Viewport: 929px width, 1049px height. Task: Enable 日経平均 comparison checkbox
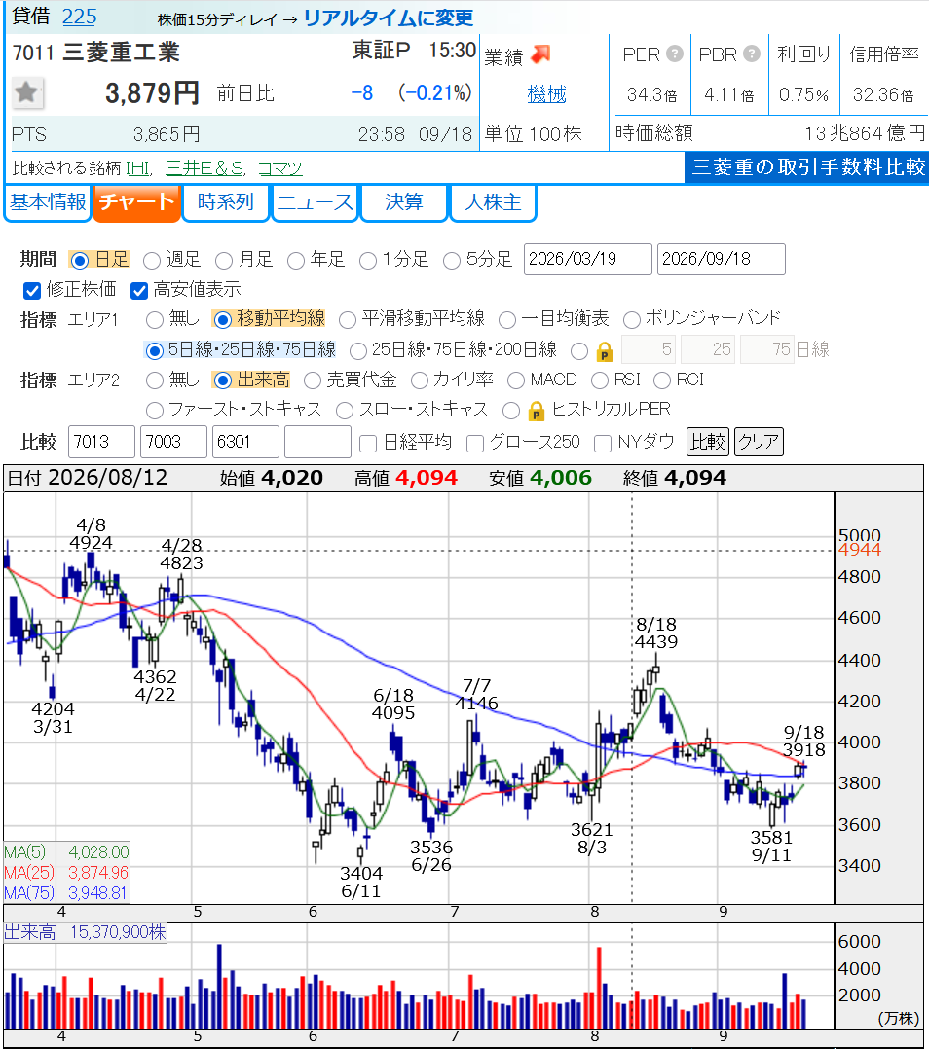(x=368, y=444)
